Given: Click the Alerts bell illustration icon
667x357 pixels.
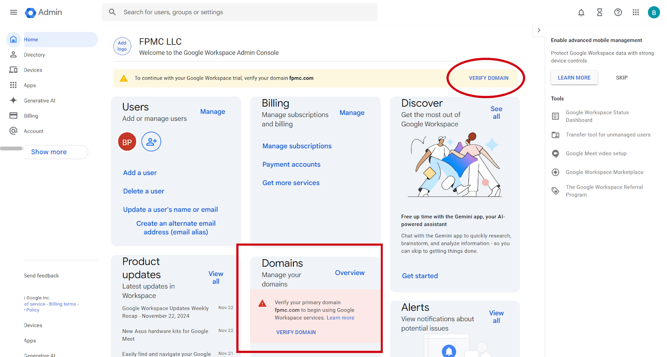Looking at the screenshot, I should click(449, 351).
